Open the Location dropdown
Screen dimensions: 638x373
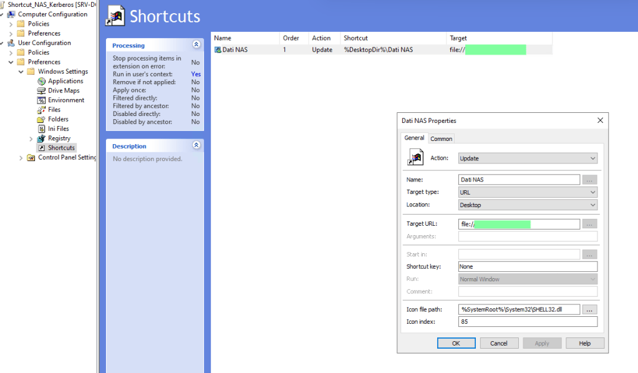pos(592,205)
